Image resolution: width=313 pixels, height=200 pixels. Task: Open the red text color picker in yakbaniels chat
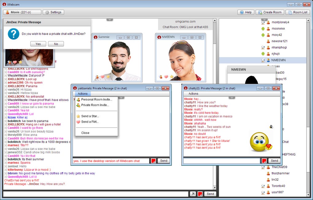(x=153, y=161)
